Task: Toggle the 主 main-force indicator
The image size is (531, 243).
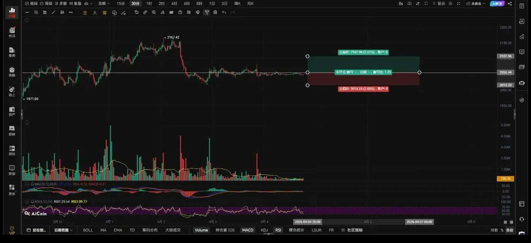Action: 85,13
